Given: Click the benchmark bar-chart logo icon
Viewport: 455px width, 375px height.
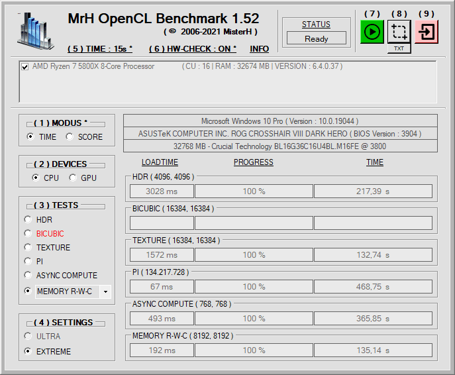Looking at the screenshot, I should click(x=35, y=30).
